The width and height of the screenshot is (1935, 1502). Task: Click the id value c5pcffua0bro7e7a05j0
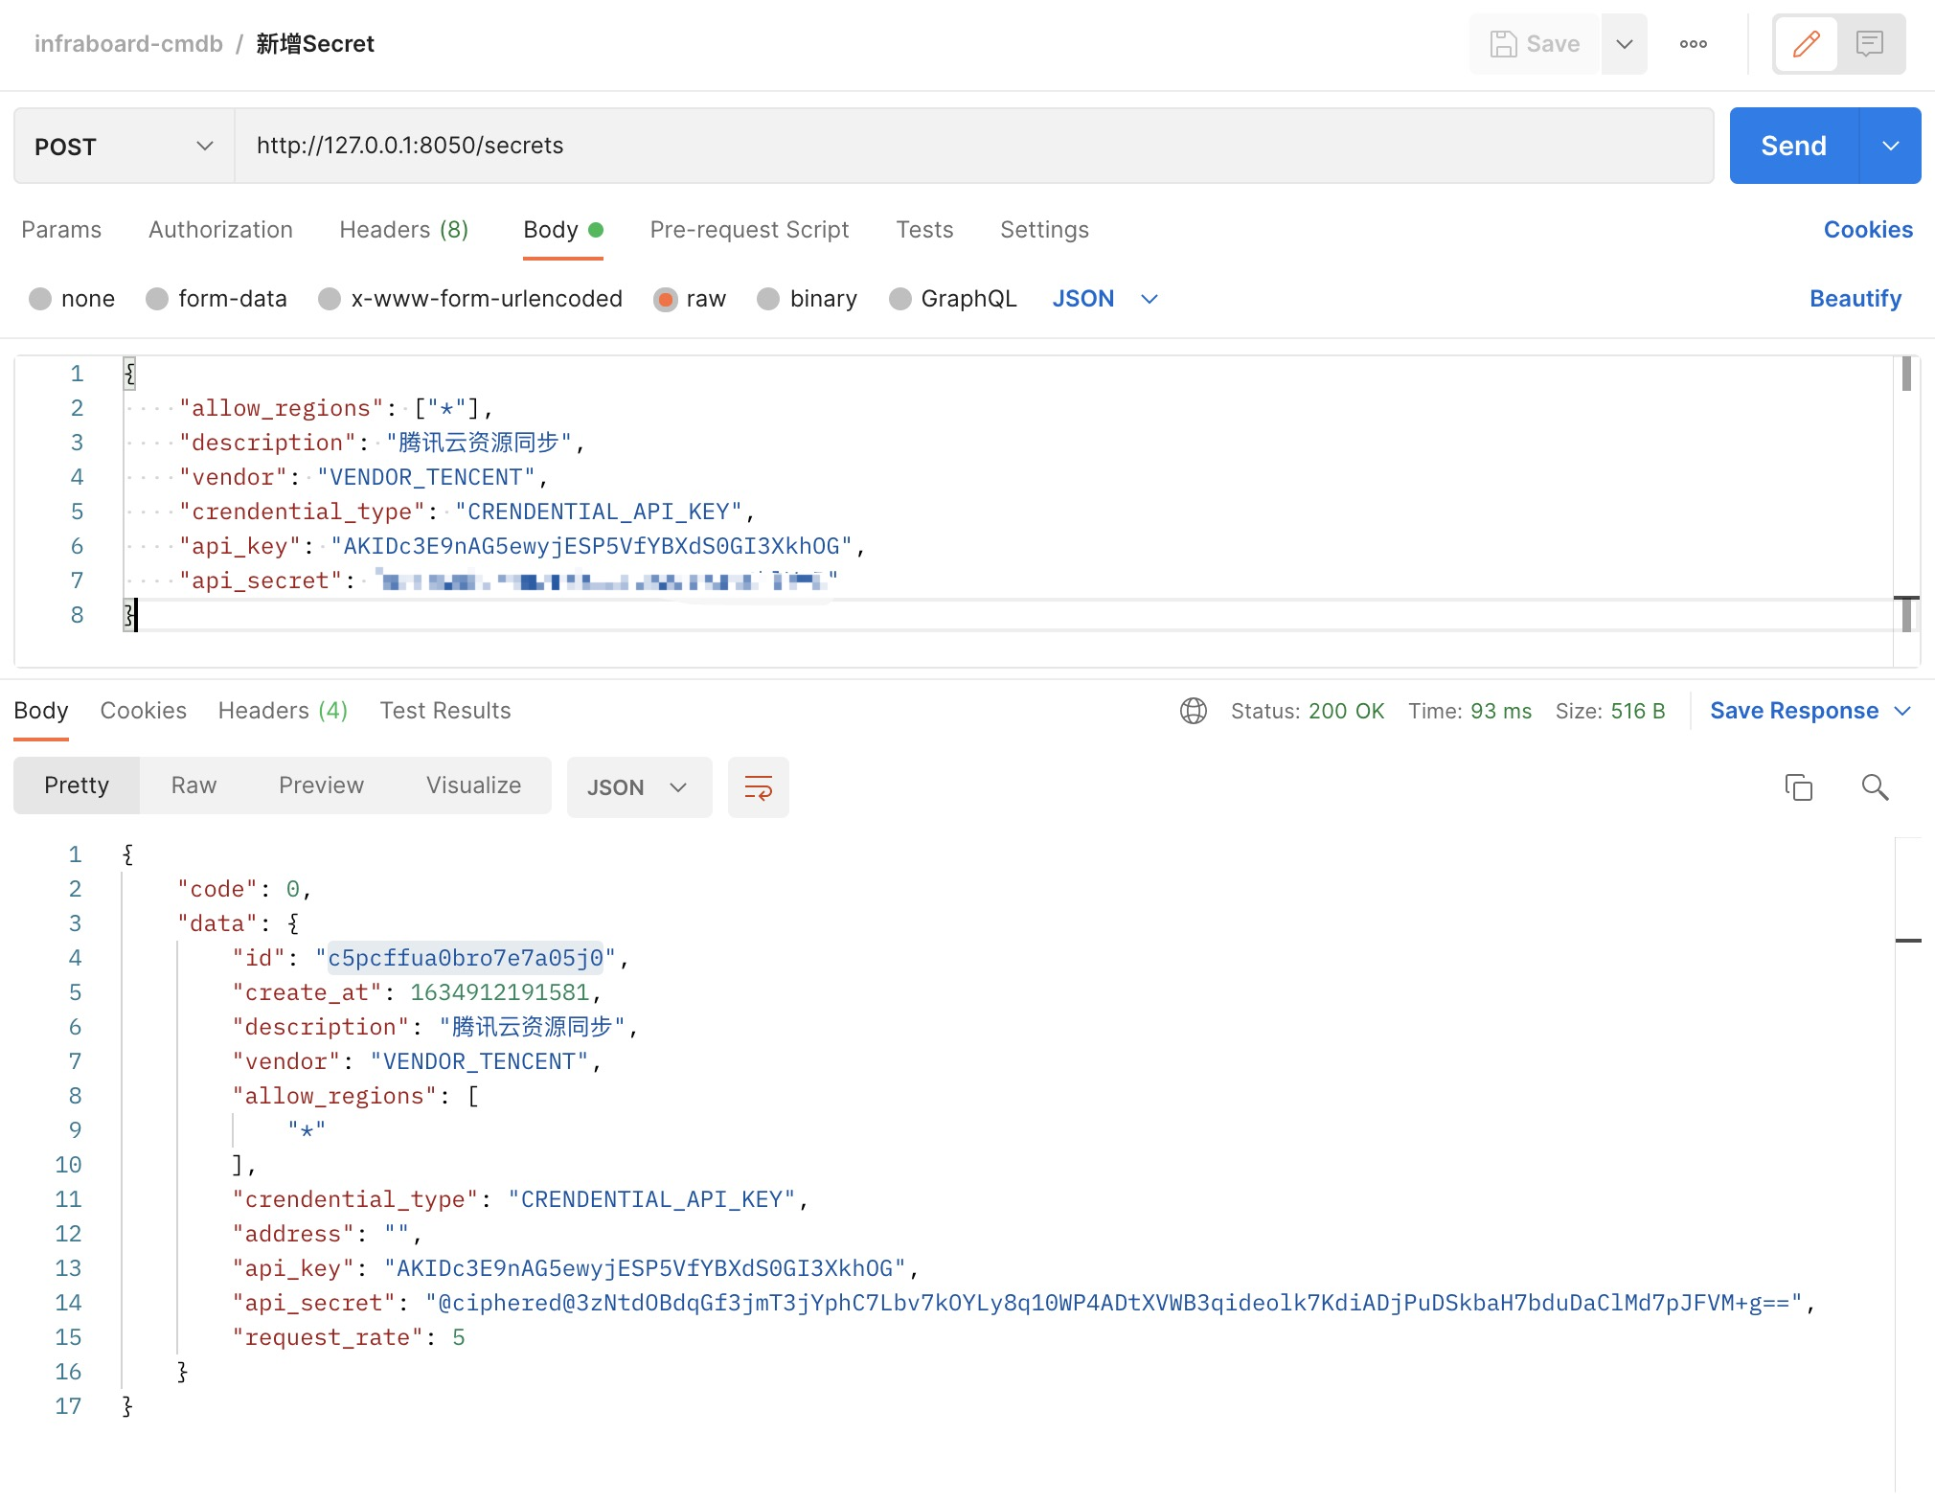(466, 958)
